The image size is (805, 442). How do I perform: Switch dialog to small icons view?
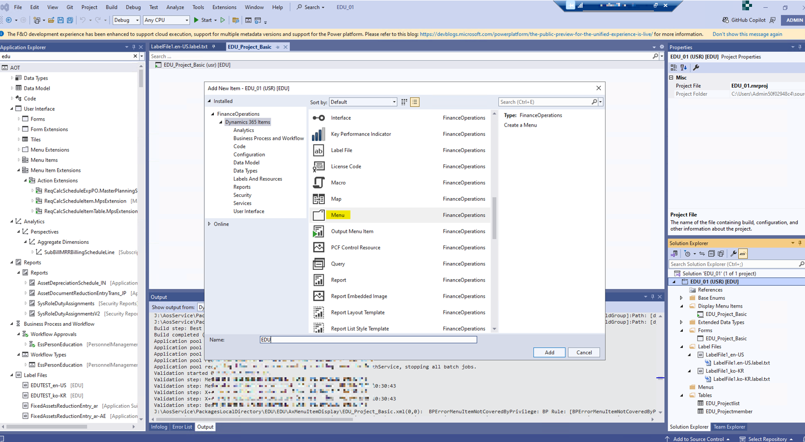(404, 102)
